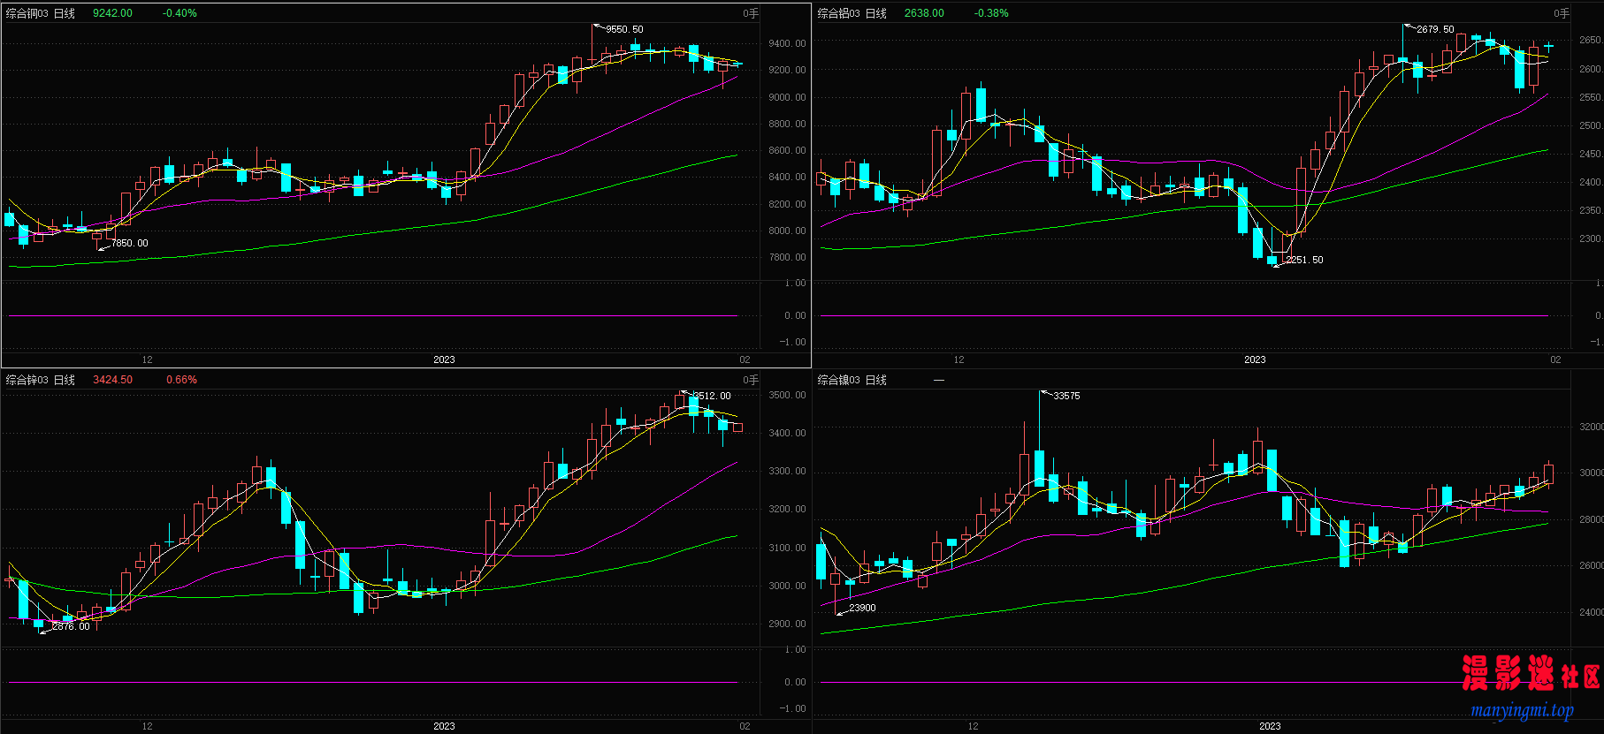
Task: Click the -0.40% change value
Action: [x=179, y=13]
